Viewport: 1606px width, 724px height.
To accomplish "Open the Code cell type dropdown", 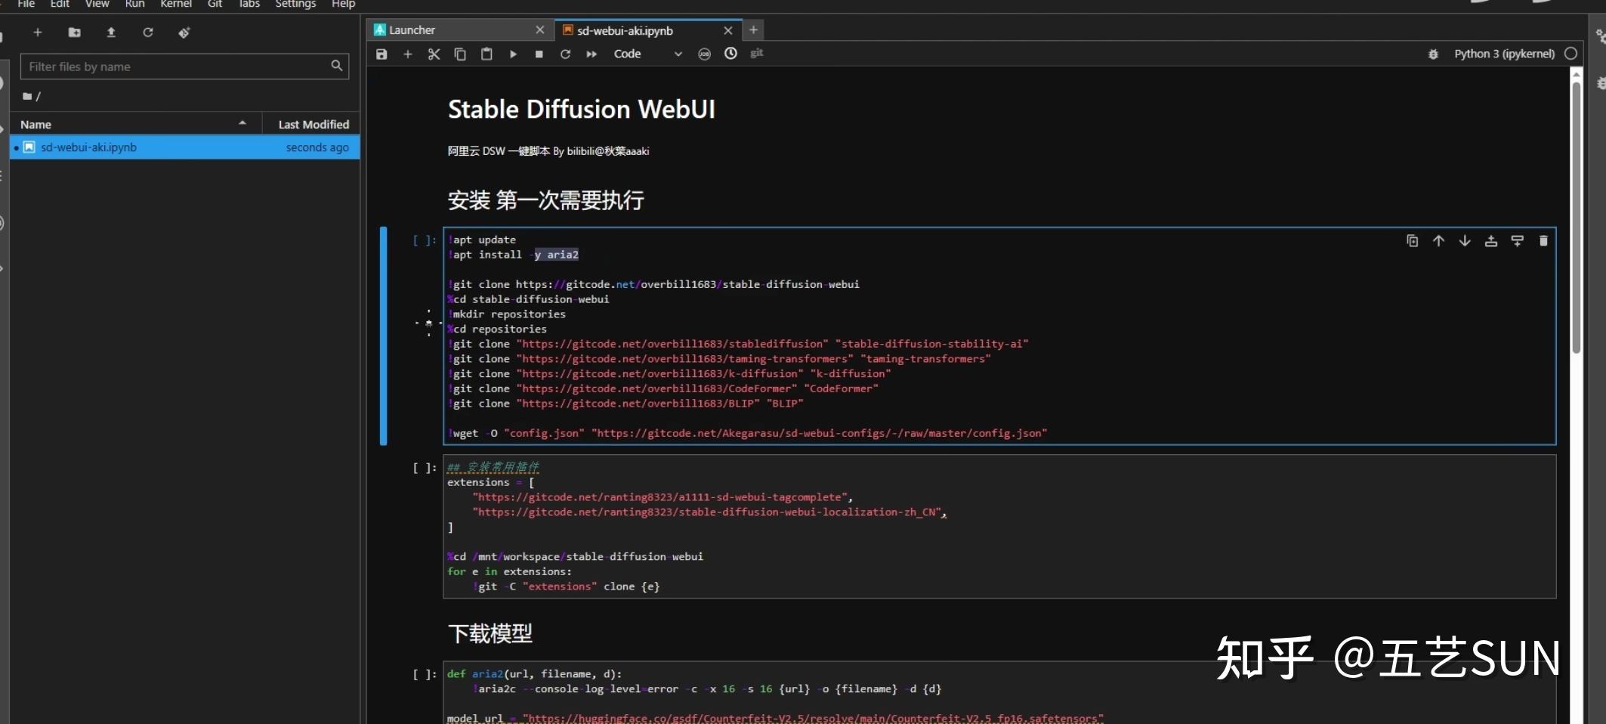I will [647, 54].
